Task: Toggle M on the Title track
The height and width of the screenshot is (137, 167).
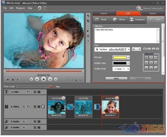Action: coord(39,92)
